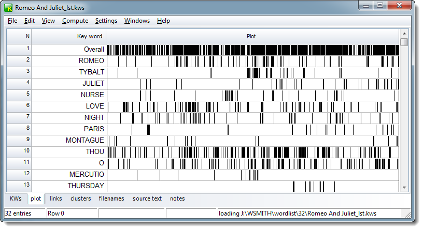
Task: Open the source text tab
Action: [147, 198]
